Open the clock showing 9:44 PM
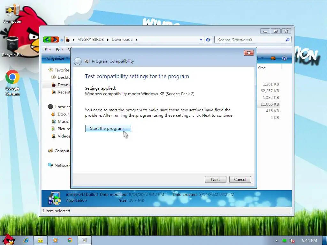Screen dimensions: 327x245 coord(309,241)
